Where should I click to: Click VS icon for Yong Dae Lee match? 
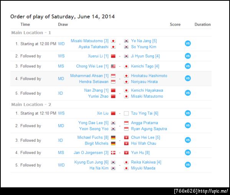188,126
